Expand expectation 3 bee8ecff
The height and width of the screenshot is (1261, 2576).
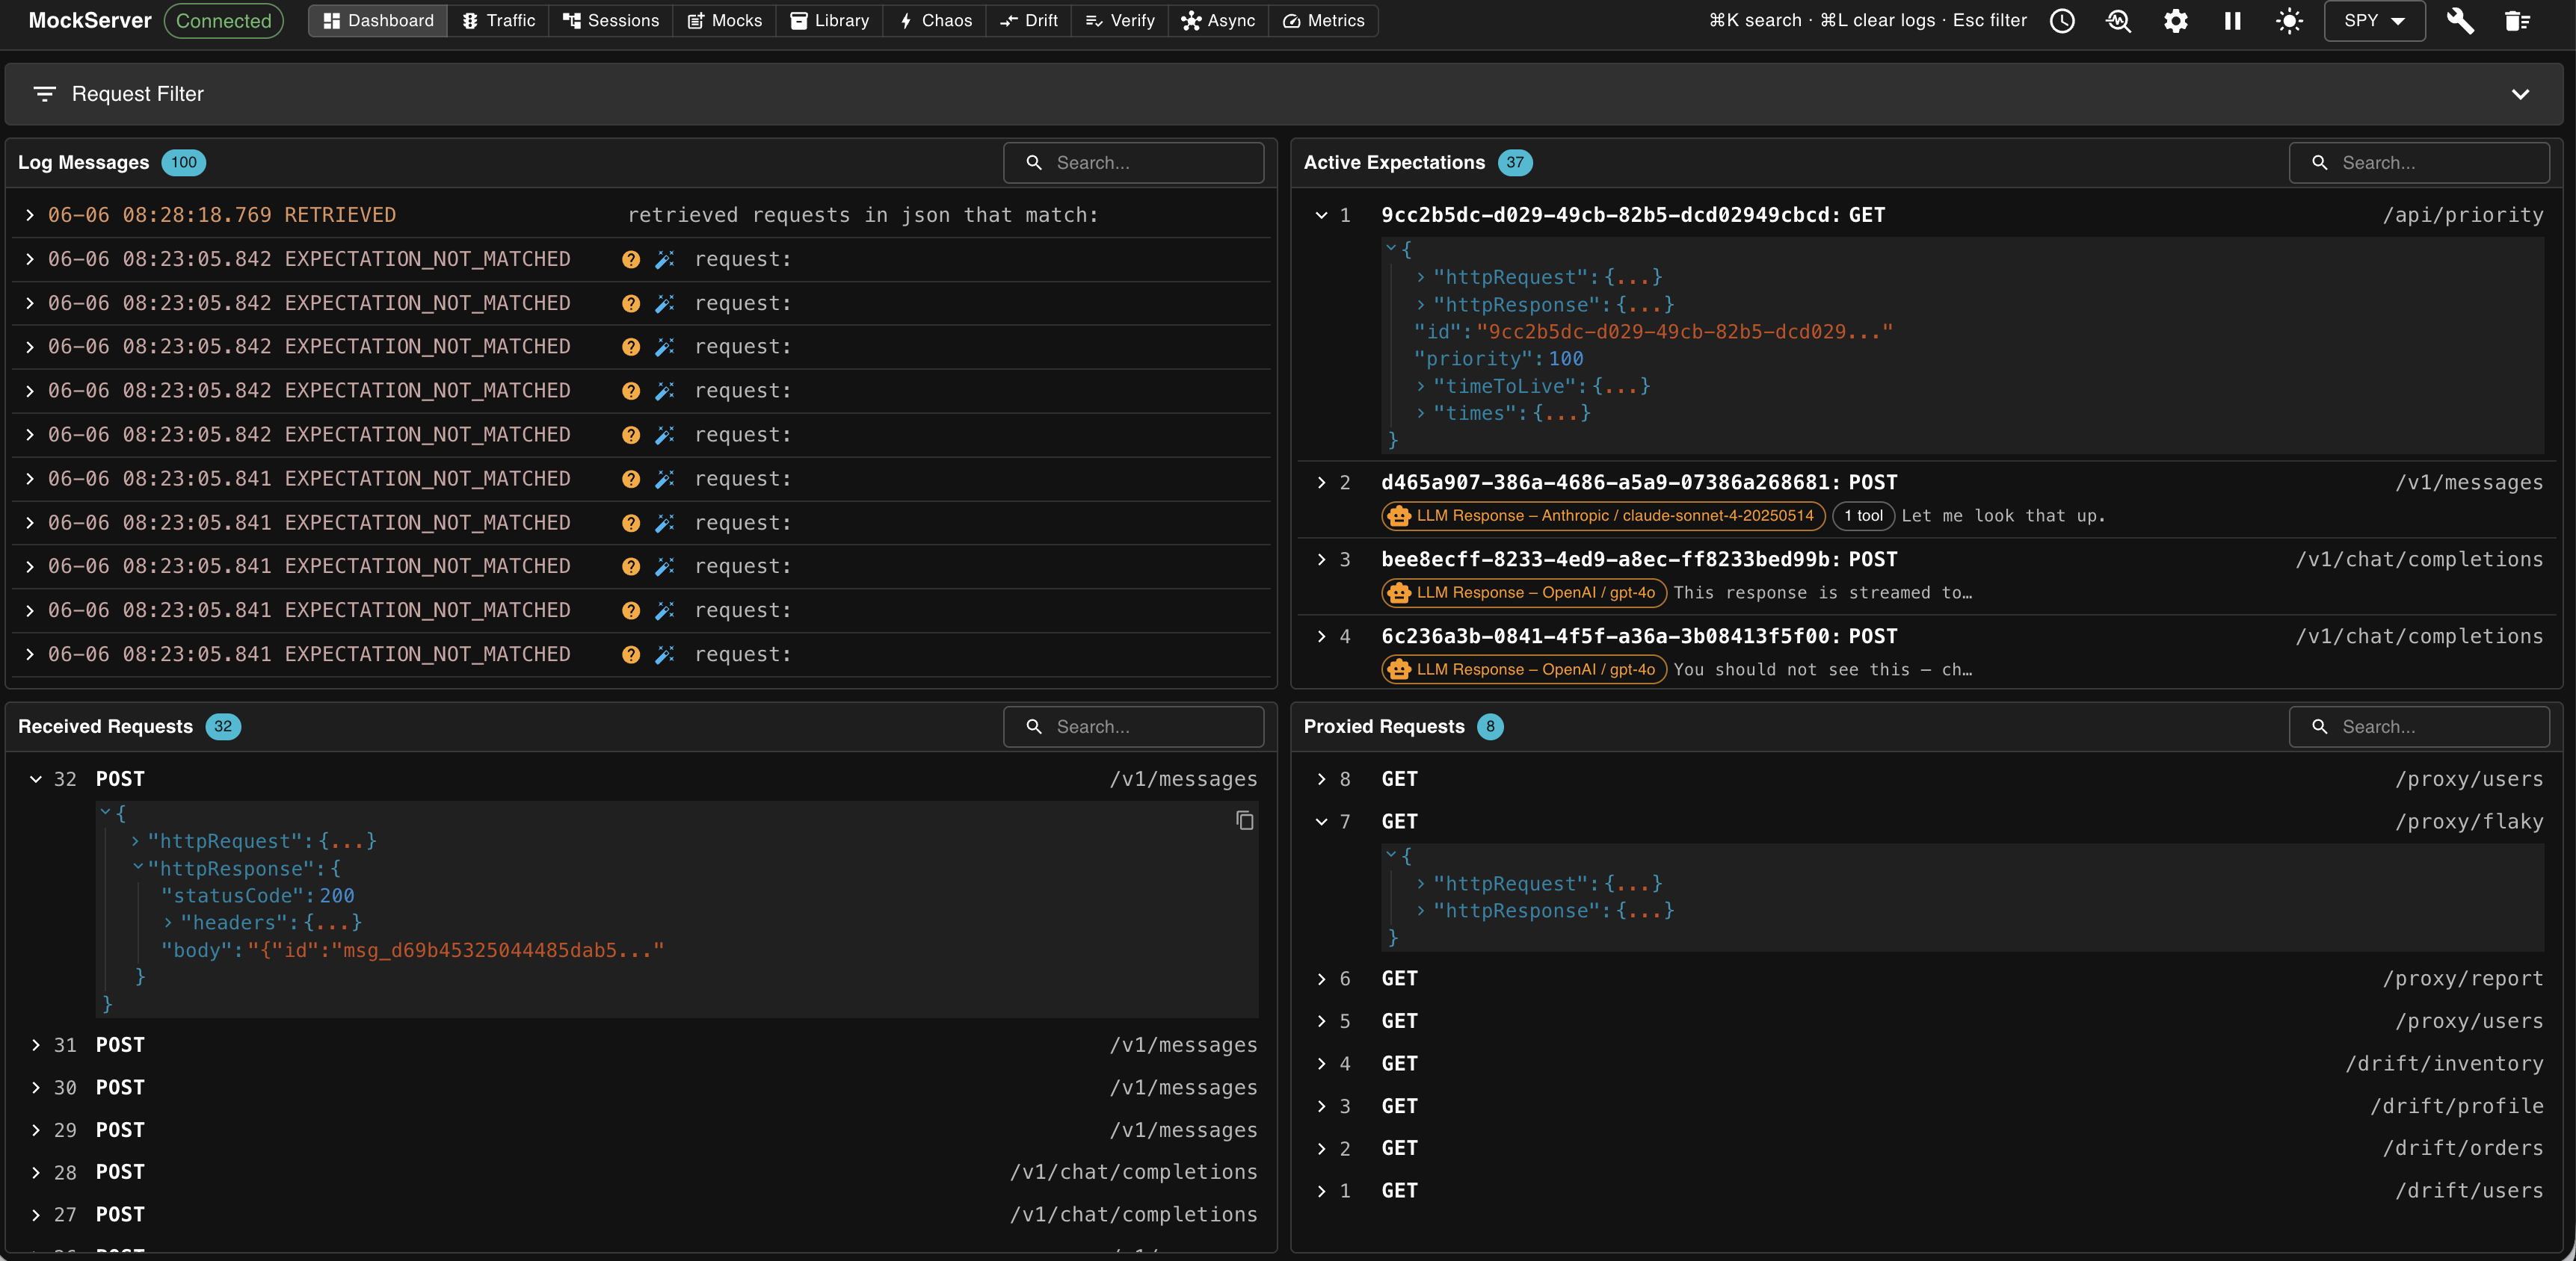pos(1321,560)
